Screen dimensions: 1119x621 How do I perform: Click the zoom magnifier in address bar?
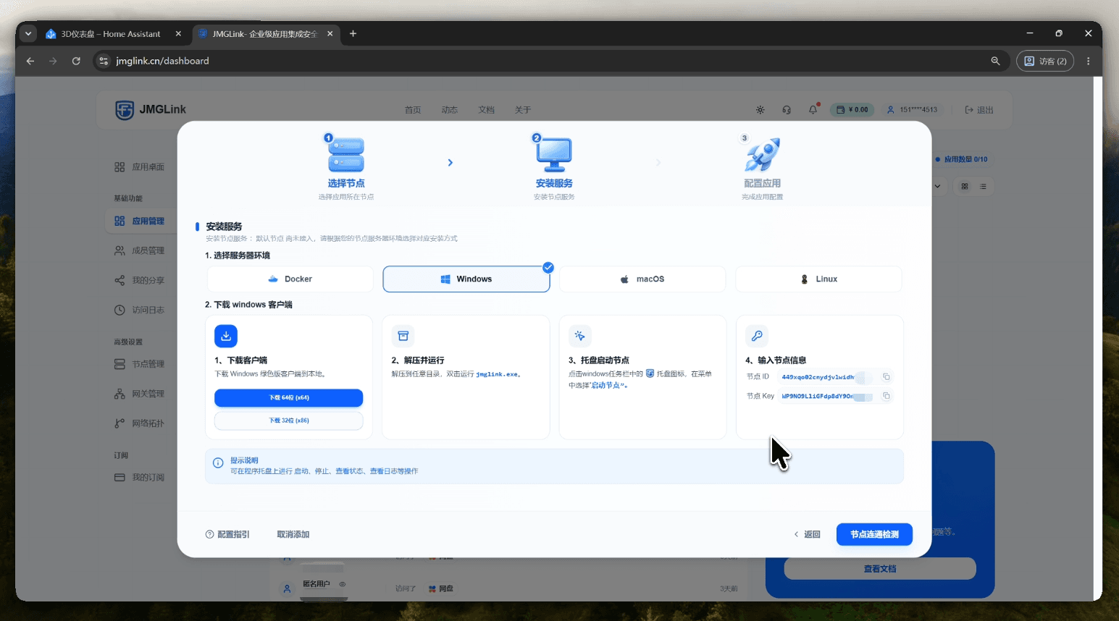995,61
